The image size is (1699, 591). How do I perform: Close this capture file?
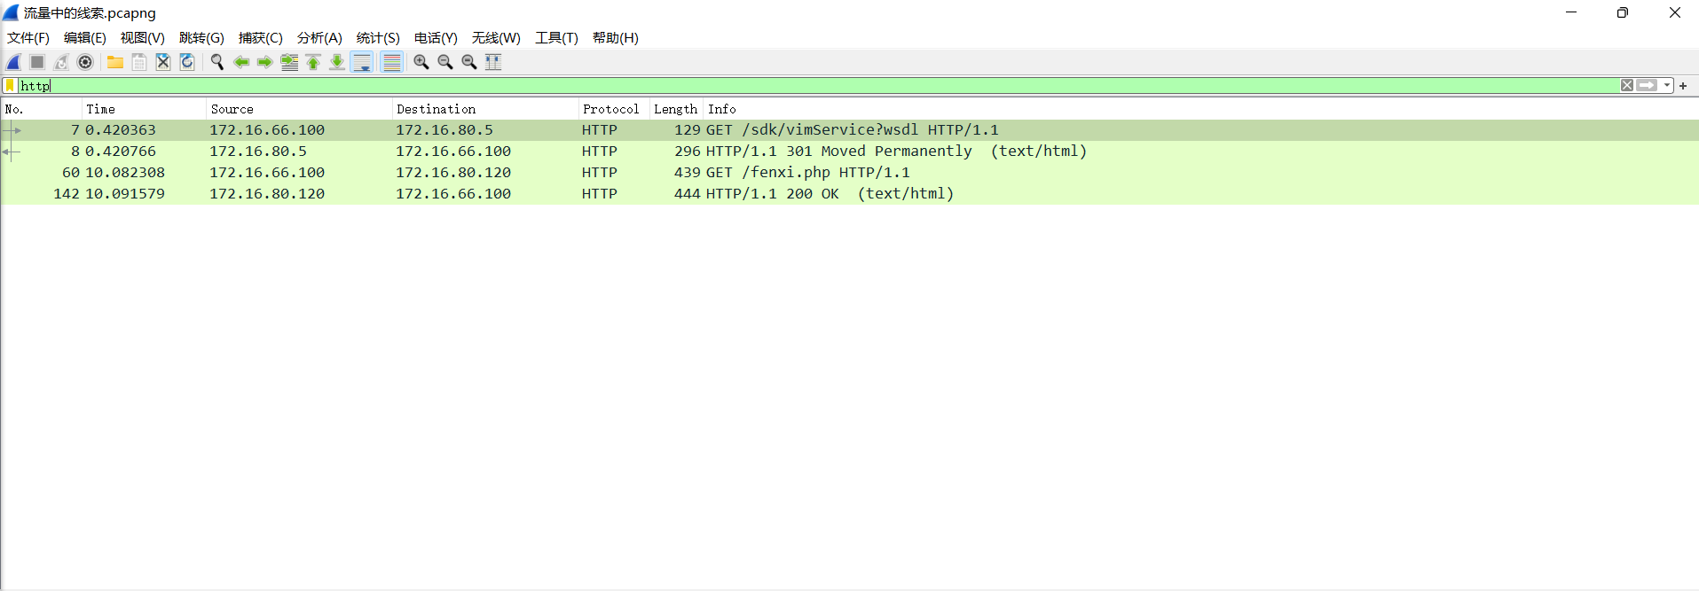(x=163, y=62)
